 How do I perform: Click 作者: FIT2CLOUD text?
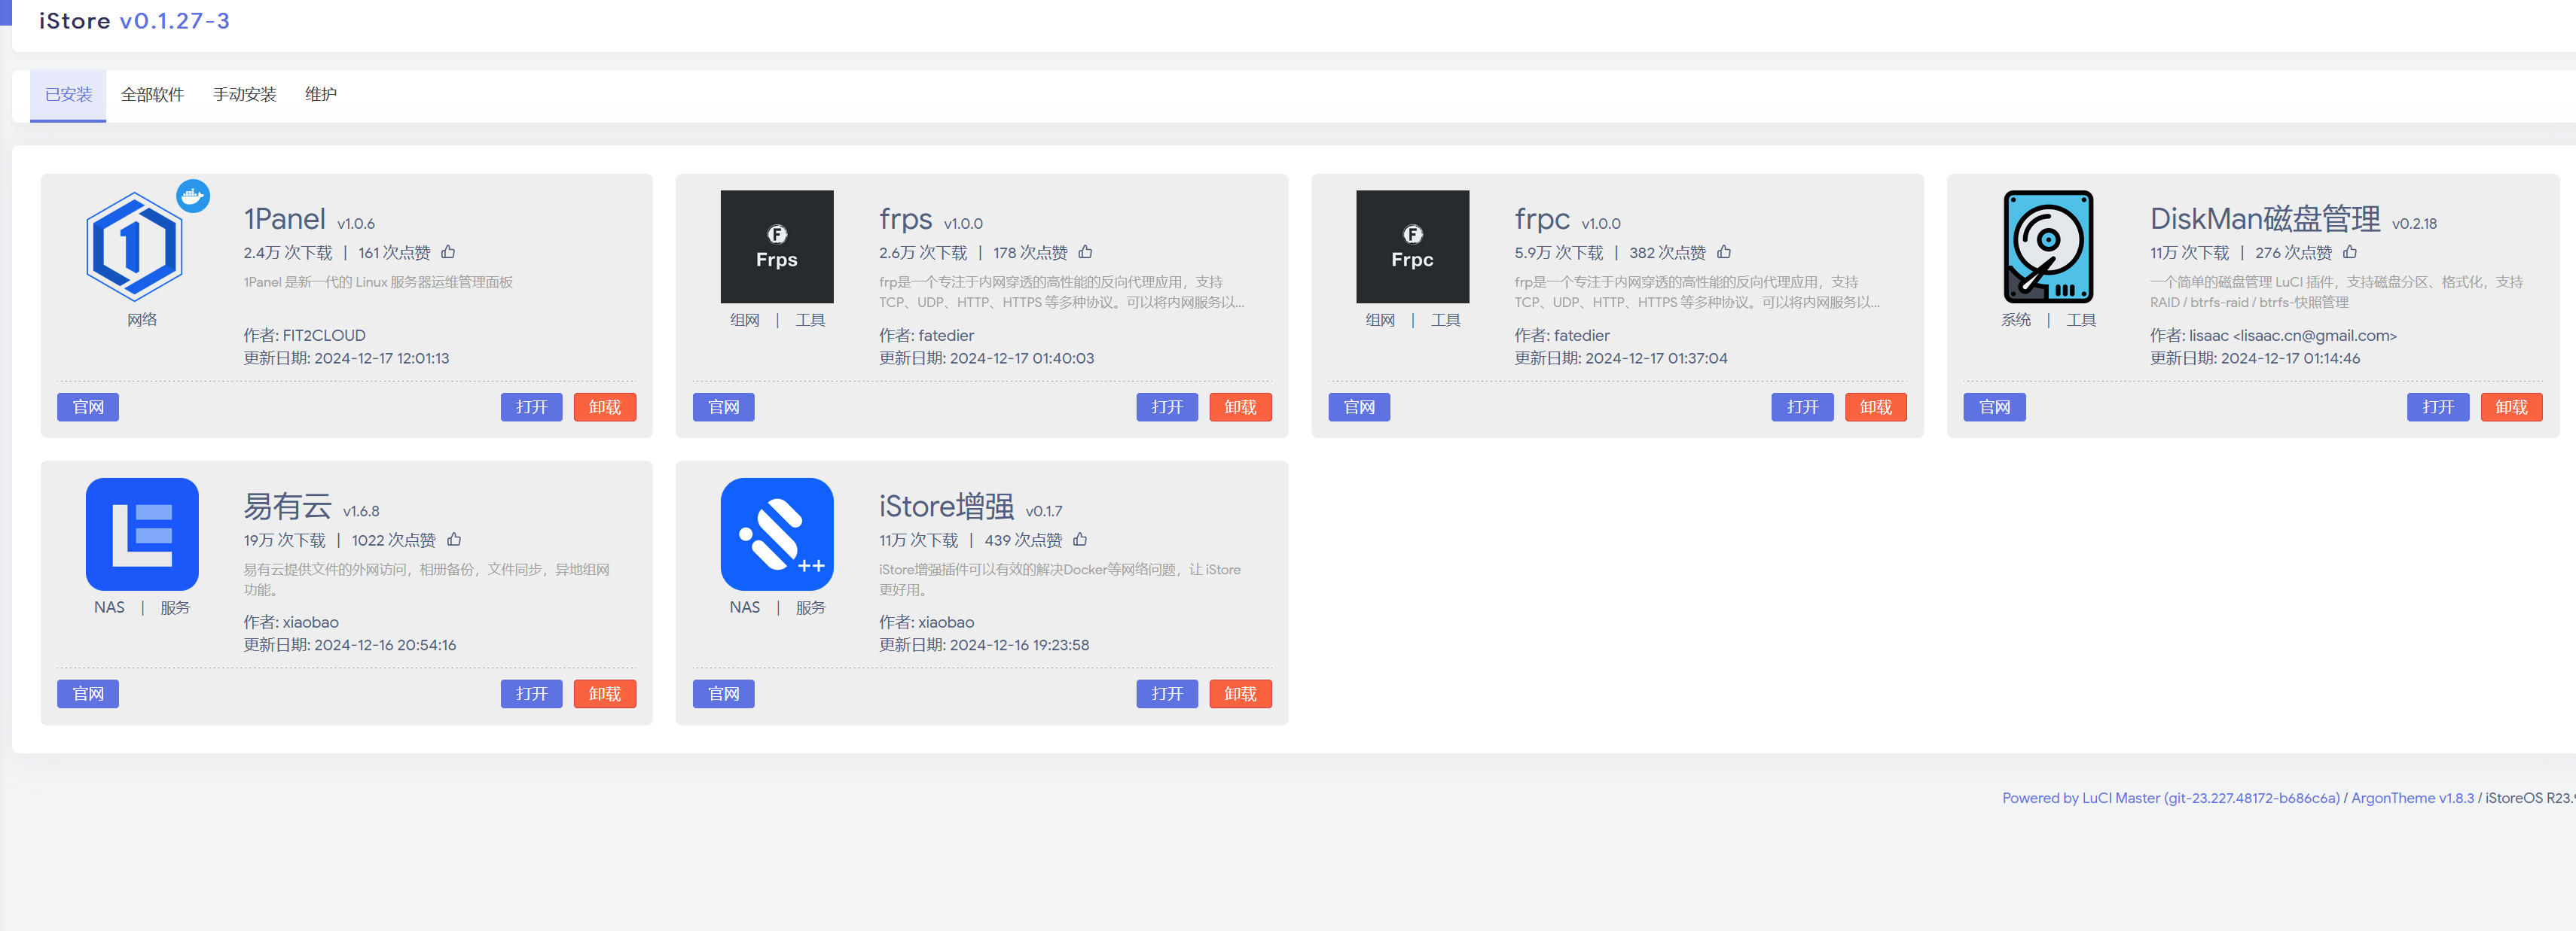tap(304, 335)
